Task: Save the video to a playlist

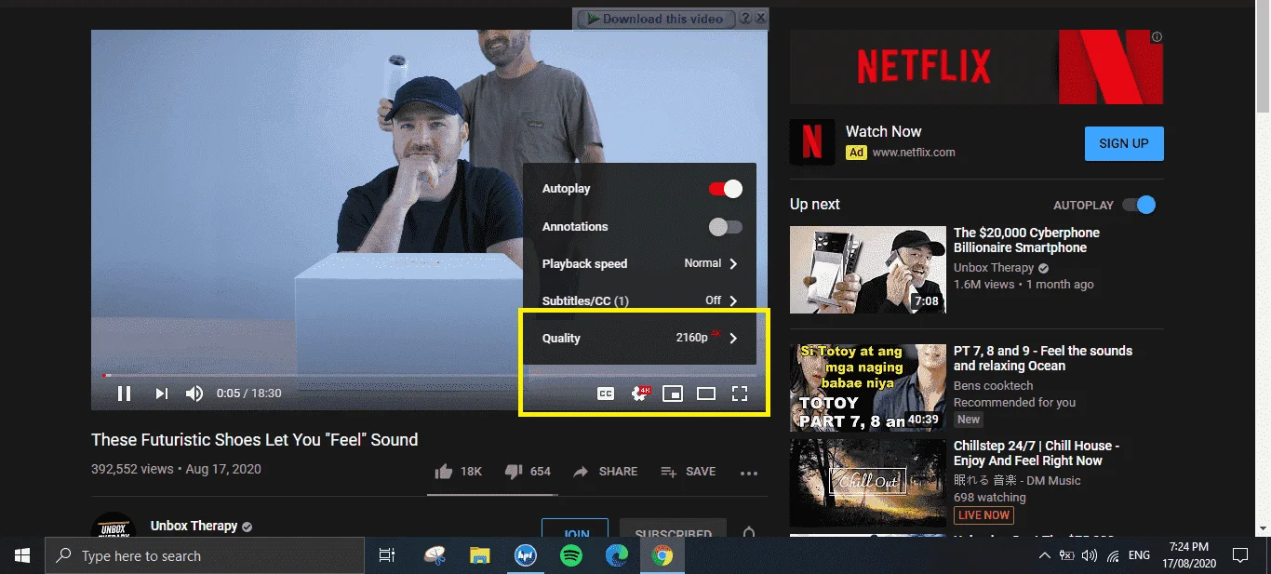Action: click(688, 472)
